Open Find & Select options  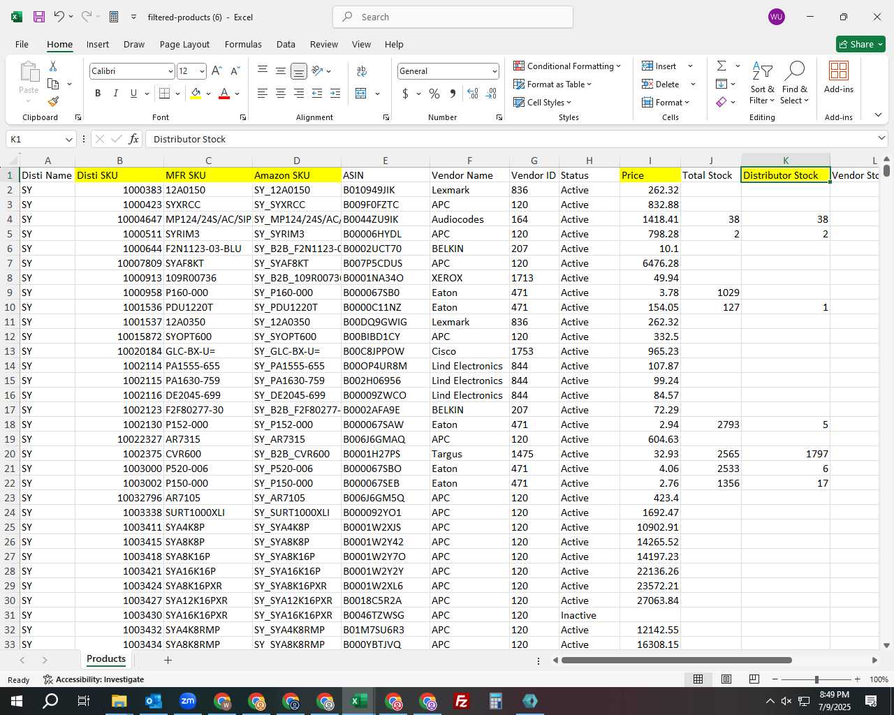point(795,82)
